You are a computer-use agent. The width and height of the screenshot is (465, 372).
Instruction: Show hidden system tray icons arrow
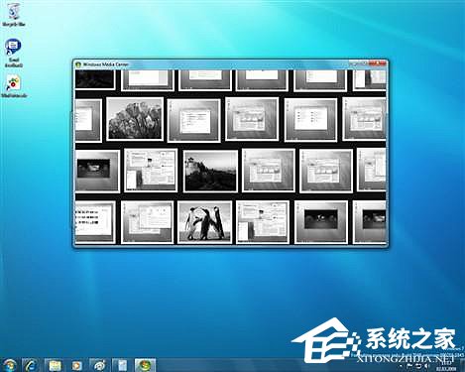(401, 366)
